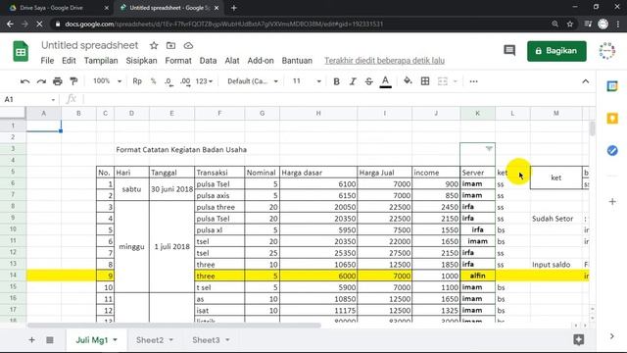
Task: Apply currency Rp format
Action: [x=137, y=81]
